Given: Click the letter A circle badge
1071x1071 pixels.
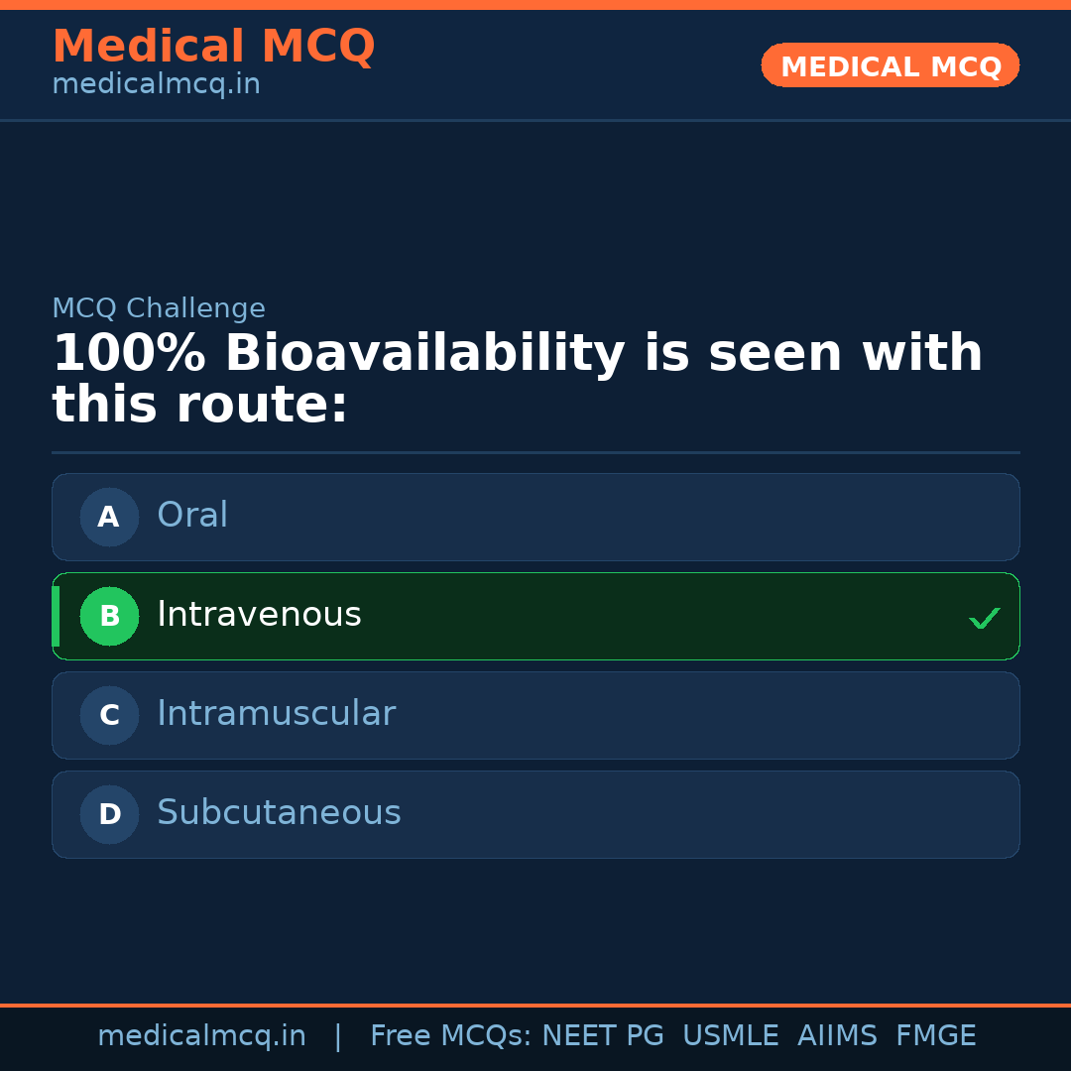Looking at the screenshot, I should click(109, 517).
